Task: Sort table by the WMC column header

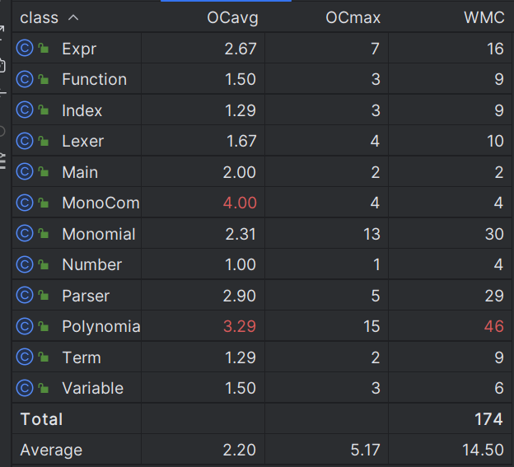Action: (x=484, y=17)
